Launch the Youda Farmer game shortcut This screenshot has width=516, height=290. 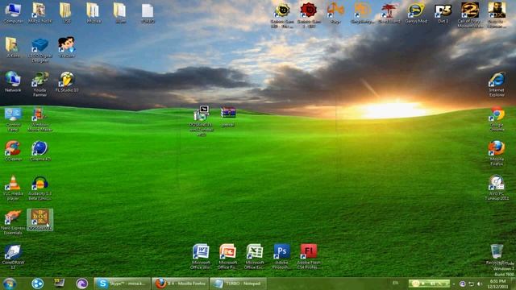40,84
